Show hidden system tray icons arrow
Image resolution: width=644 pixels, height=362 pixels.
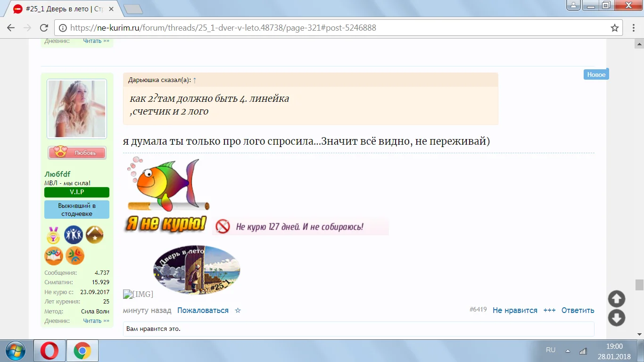point(568,351)
